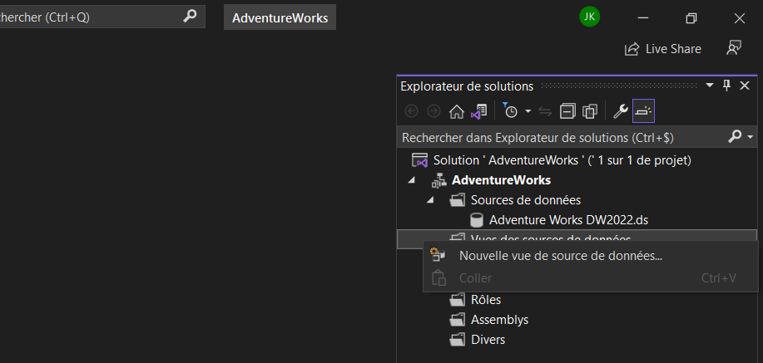Image resolution: width=763 pixels, height=363 pixels.
Task: Open properties with the wrench icon
Action: point(621,112)
